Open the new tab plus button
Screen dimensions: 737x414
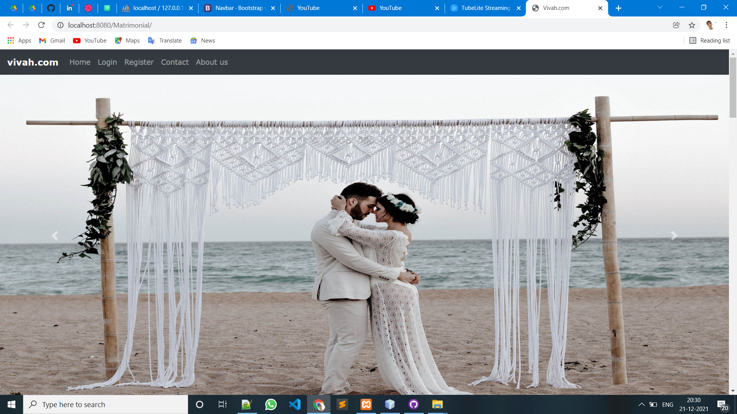point(618,8)
